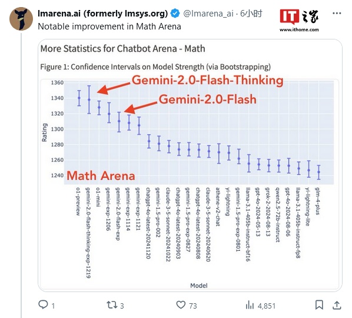Screen dimensions: 352x318
Task: Like the tweet with heart icon
Action: tap(181, 305)
